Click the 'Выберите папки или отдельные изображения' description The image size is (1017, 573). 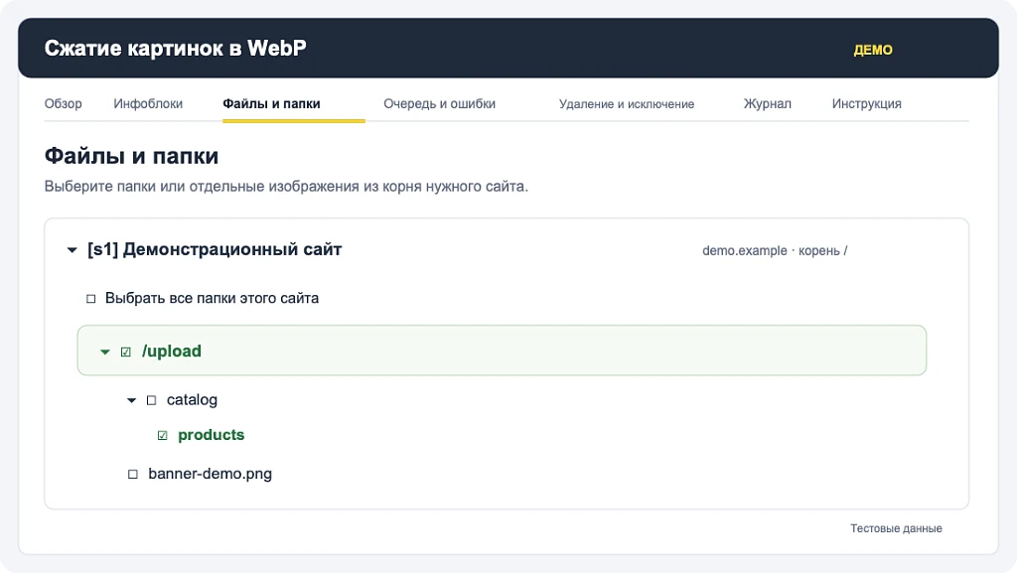(x=286, y=187)
